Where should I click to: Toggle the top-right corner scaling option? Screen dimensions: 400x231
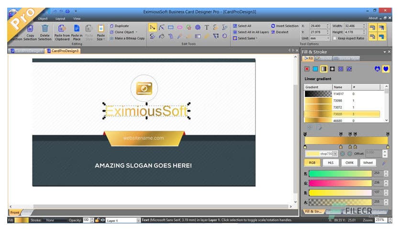pos(381,28)
